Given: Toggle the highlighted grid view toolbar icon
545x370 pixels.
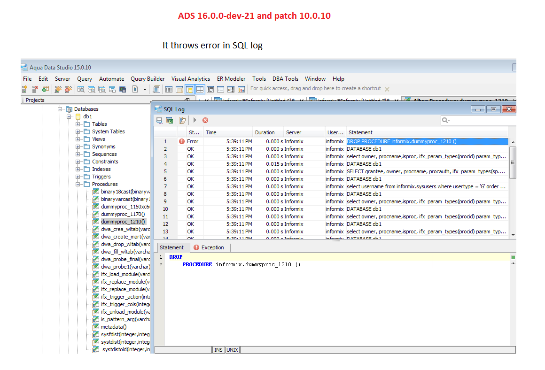Looking at the screenshot, I should (200, 89).
